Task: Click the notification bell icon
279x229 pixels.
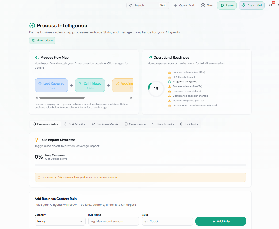Action: pos(270,5)
